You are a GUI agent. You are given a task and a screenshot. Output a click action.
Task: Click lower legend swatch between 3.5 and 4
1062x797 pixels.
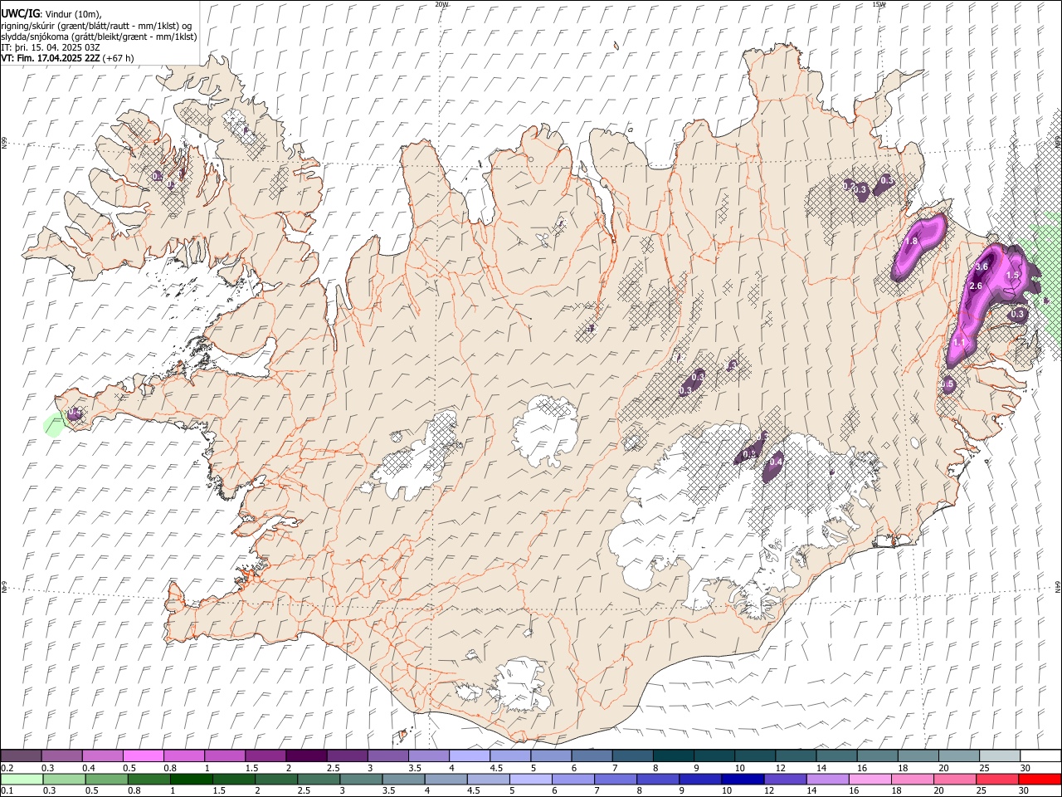tap(403, 779)
